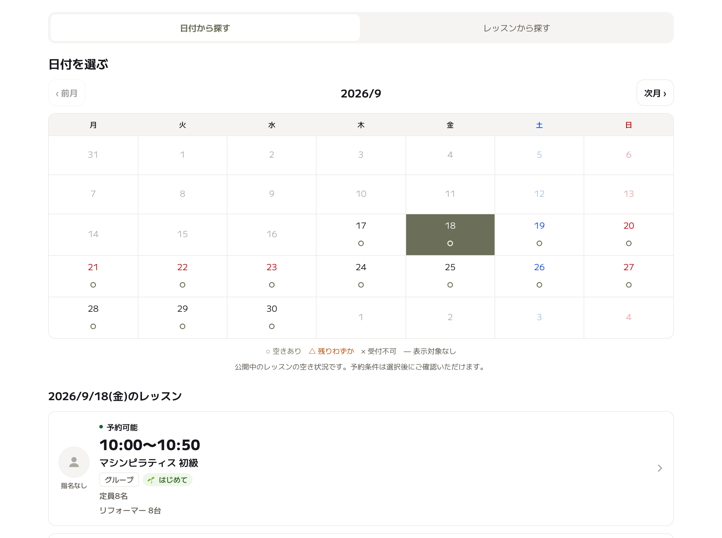Click the 土 weekday column header
The width and height of the screenshot is (722, 538).
pyautogui.click(x=539, y=125)
